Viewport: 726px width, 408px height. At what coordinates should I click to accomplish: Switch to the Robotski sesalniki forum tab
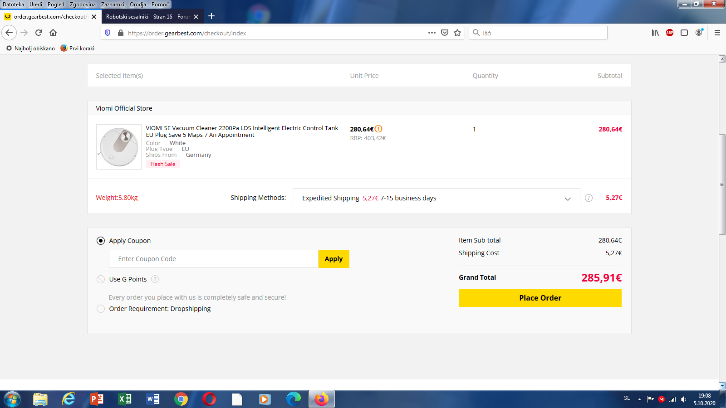(x=148, y=17)
